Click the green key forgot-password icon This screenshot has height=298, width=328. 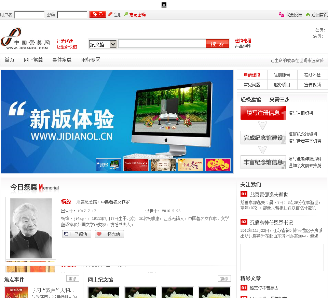(x=126, y=14)
